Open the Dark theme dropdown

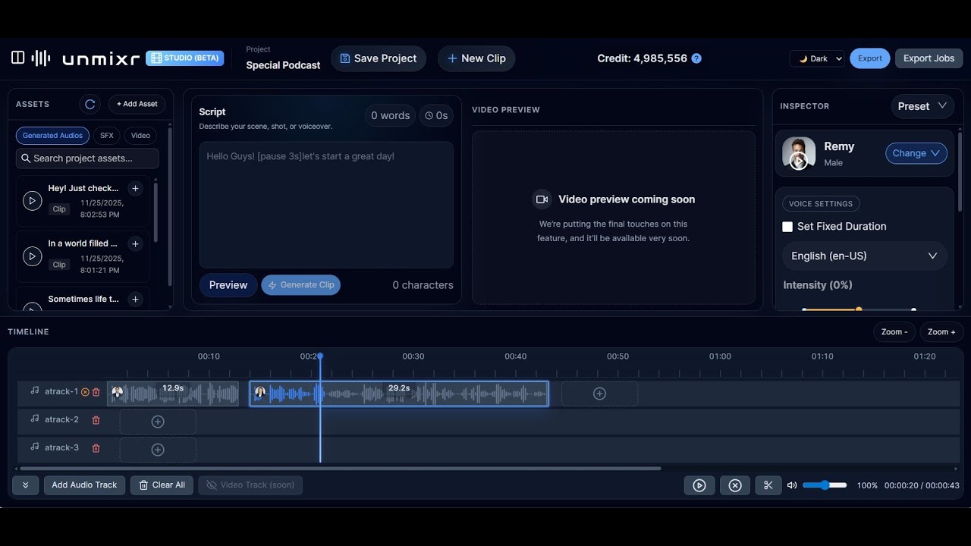(817, 58)
